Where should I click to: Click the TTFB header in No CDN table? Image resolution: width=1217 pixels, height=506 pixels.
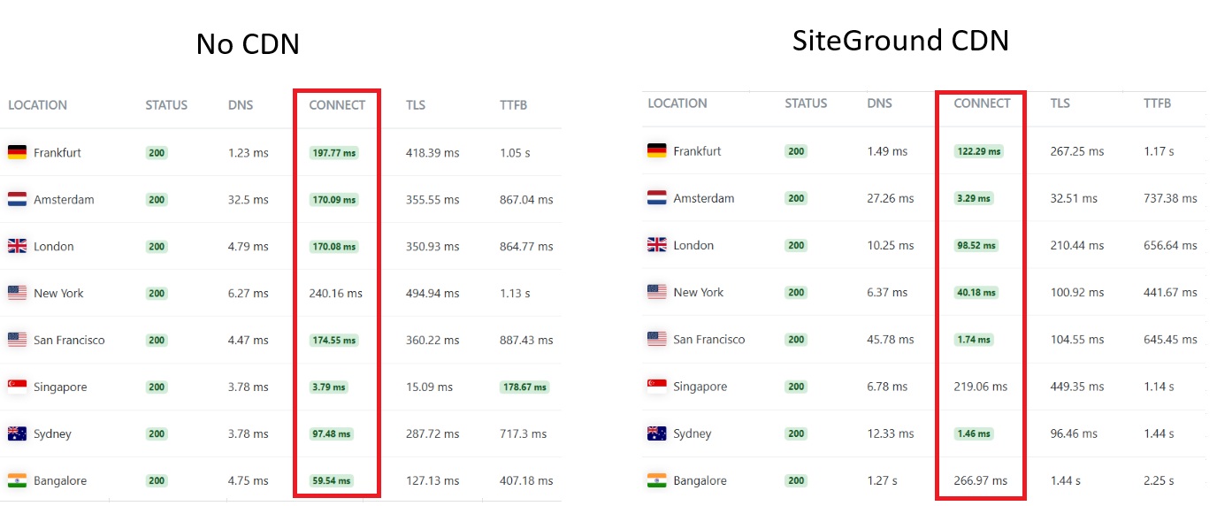click(513, 105)
